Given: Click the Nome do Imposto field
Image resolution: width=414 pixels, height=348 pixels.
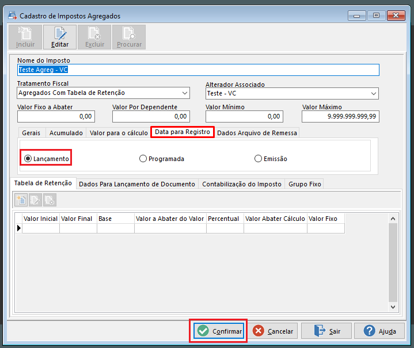Looking at the screenshot, I should tap(198, 70).
